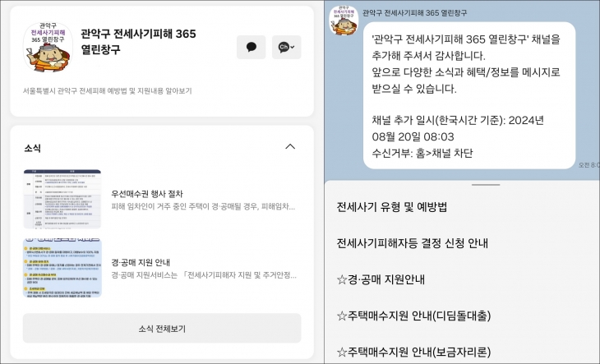Open the 우선매수권 행사 절차 thumbnail
The image size is (600, 364).
click(62, 199)
